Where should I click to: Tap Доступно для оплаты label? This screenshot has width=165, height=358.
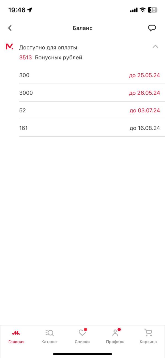[49, 48]
